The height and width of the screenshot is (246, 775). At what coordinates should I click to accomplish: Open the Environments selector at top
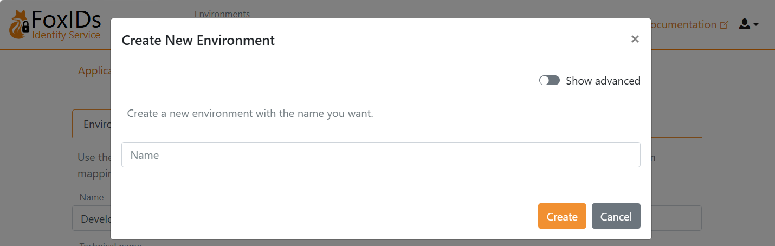click(x=222, y=14)
